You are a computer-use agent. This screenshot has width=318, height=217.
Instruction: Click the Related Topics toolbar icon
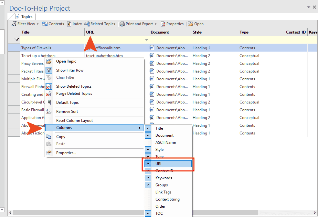coord(87,24)
